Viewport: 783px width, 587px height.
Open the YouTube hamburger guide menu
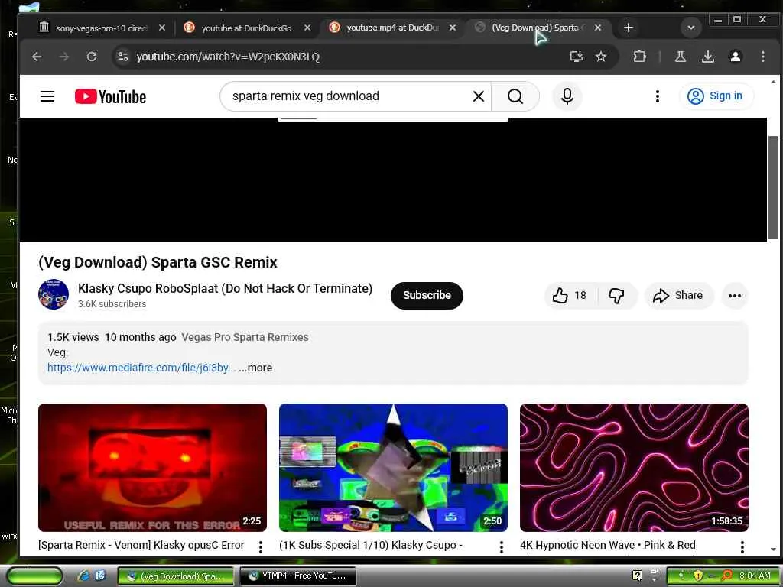47,96
